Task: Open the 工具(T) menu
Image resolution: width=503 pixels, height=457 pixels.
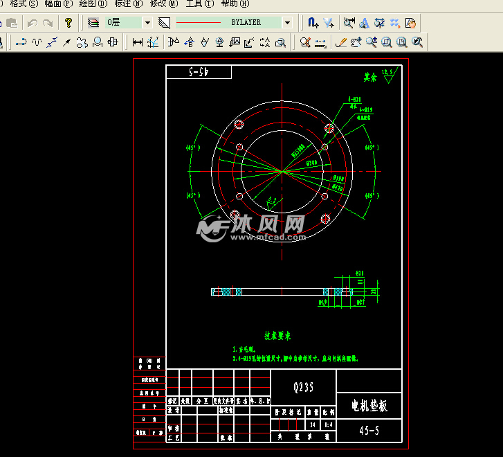Action: click(200, 4)
